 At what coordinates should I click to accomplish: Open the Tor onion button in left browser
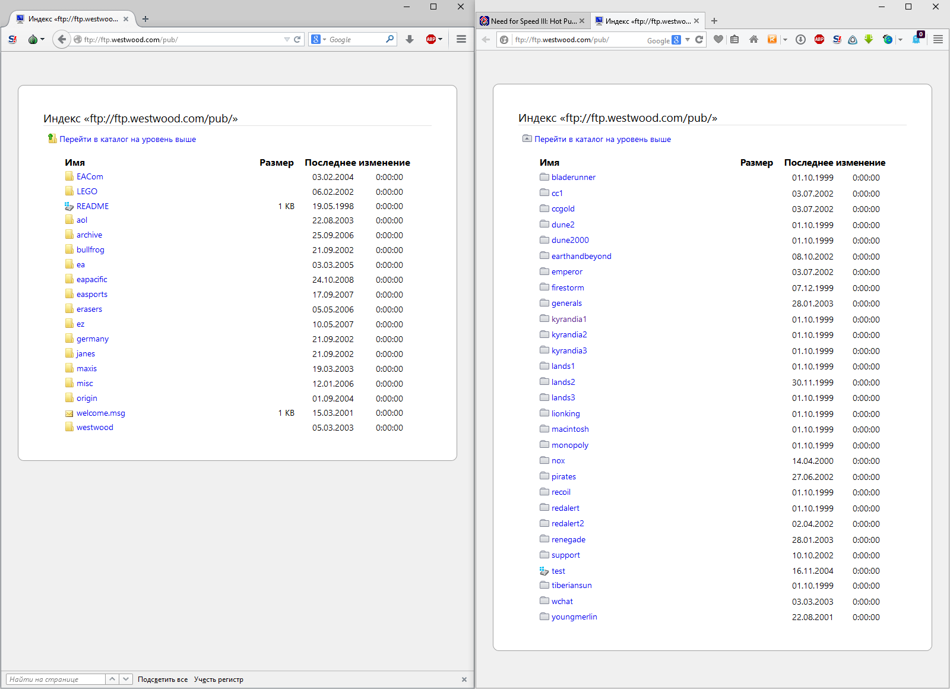[33, 39]
